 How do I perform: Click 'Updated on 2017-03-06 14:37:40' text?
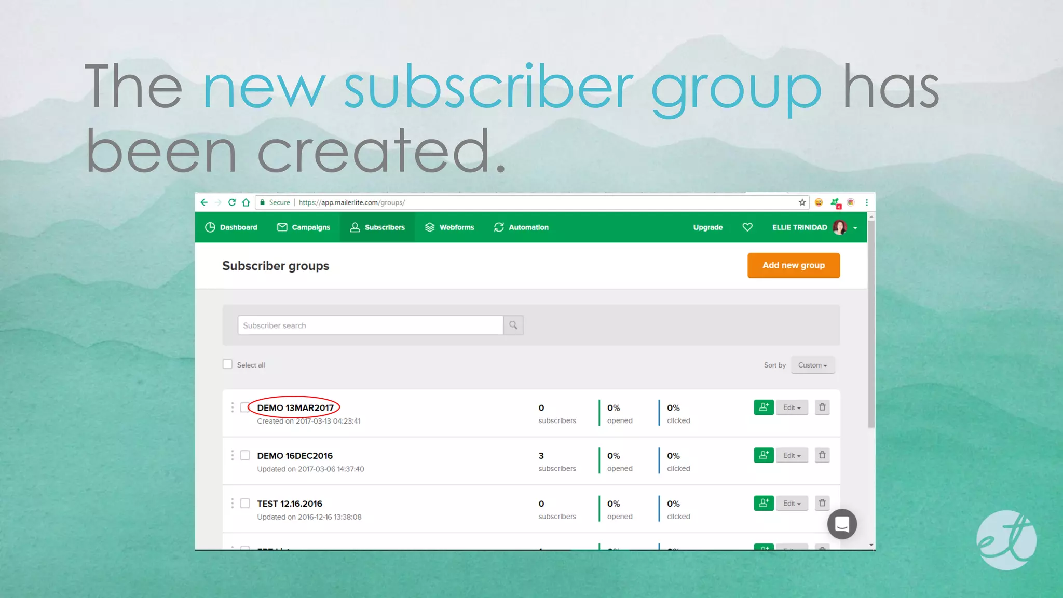[310, 469]
